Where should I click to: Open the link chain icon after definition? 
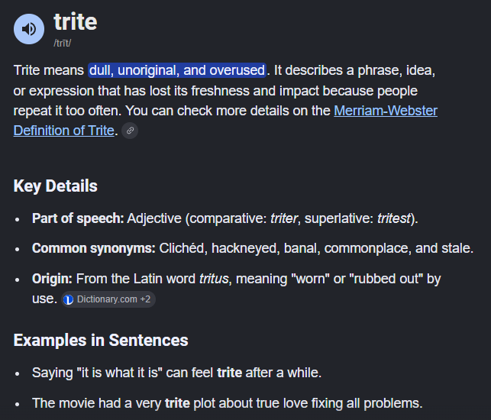[130, 131]
